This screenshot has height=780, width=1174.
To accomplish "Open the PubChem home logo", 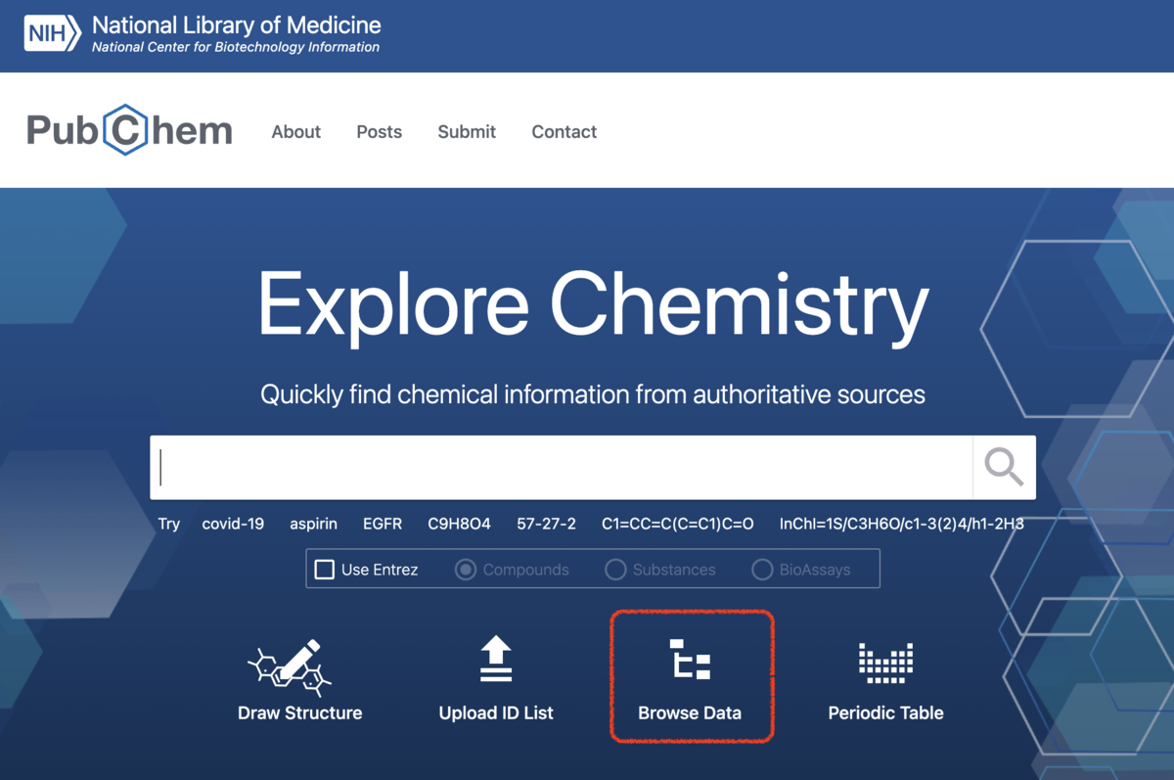I will 129,130.
